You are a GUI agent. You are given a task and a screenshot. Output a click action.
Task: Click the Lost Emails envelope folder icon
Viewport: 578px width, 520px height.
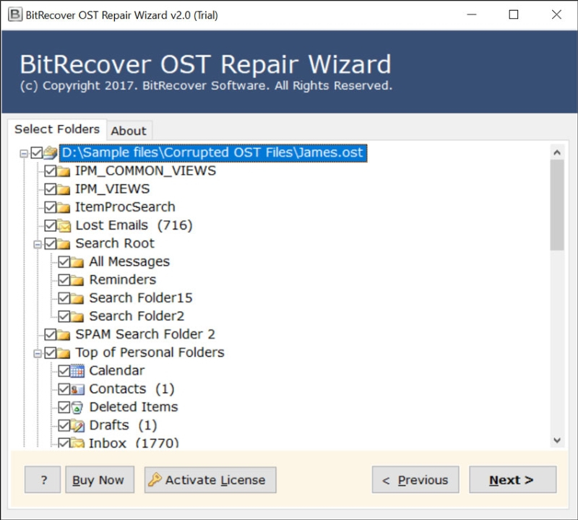[x=64, y=225]
